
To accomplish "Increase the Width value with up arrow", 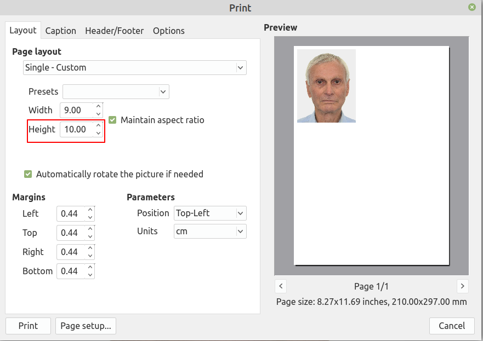I will pos(98,106).
